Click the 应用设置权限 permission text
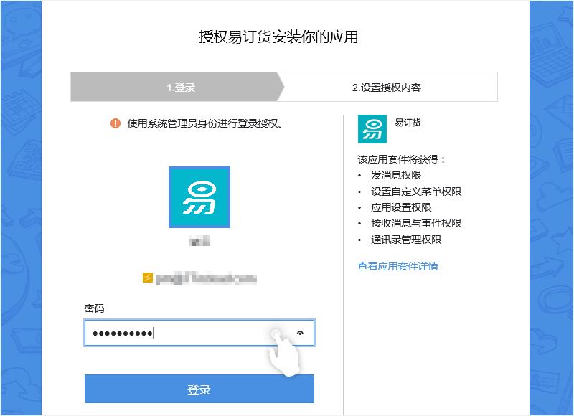 (x=401, y=207)
